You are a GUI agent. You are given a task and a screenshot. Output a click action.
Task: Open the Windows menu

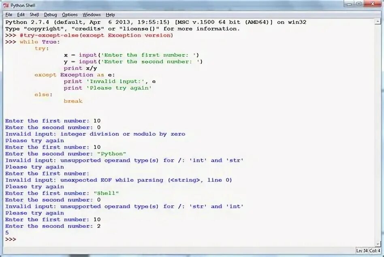pos(92,14)
